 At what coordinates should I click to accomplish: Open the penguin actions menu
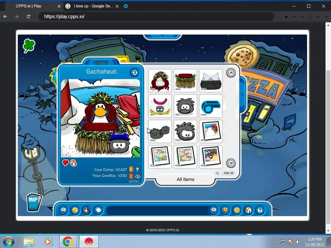[87, 210]
